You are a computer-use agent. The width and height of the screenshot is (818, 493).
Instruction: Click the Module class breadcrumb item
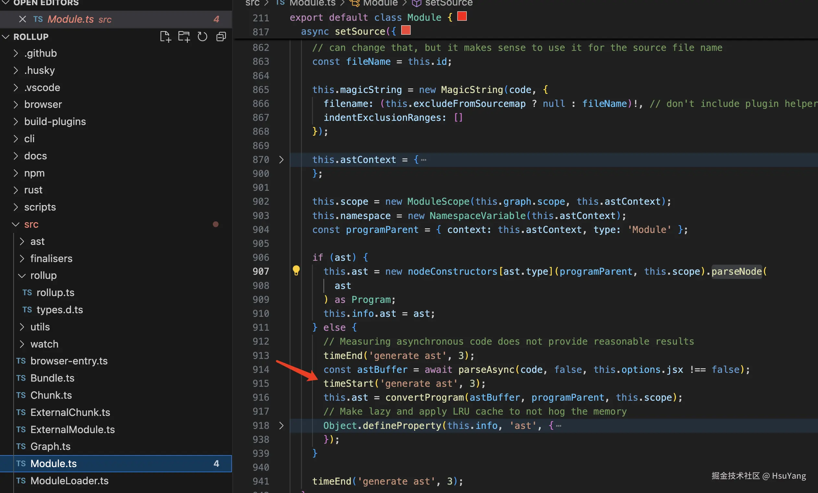[380, 3]
